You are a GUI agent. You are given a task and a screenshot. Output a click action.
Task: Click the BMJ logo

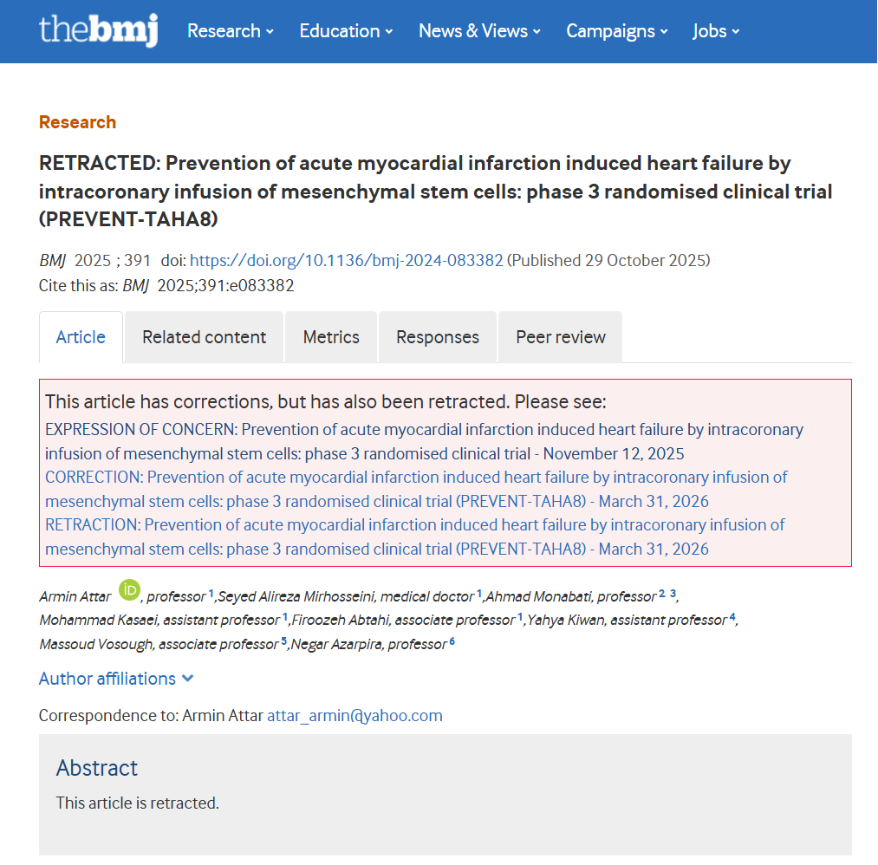pyautogui.click(x=98, y=30)
